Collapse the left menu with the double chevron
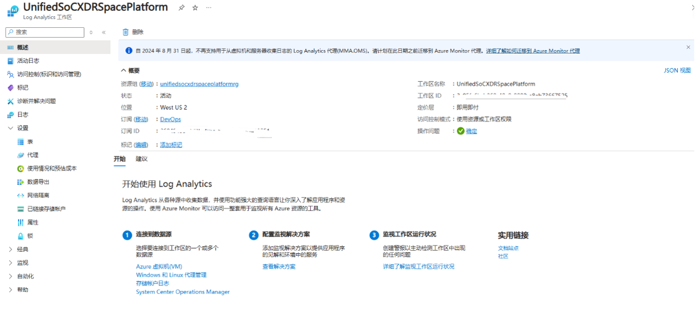This screenshot has height=310, width=697. coord(104,32)
